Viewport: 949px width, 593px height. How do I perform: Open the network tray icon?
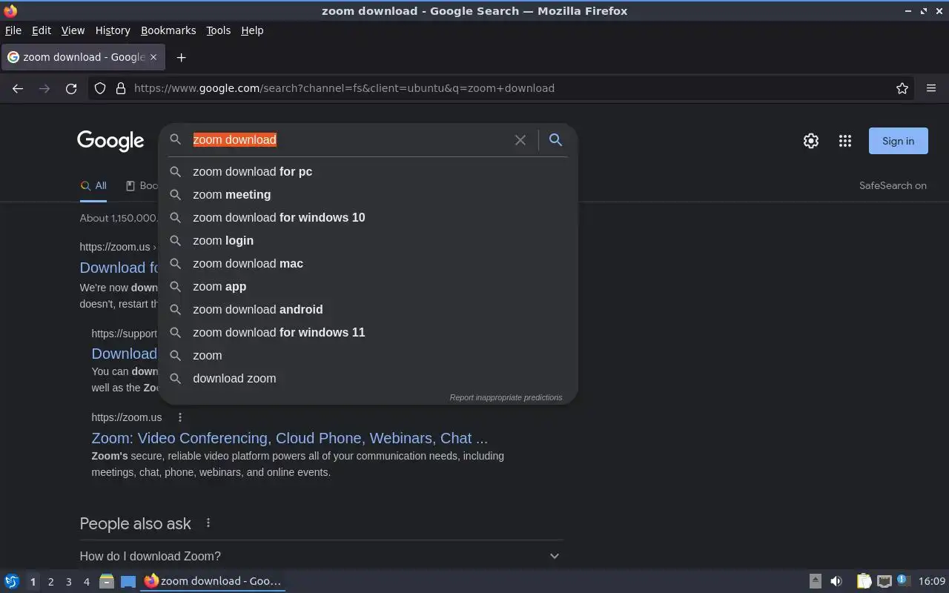click(884, 581)
